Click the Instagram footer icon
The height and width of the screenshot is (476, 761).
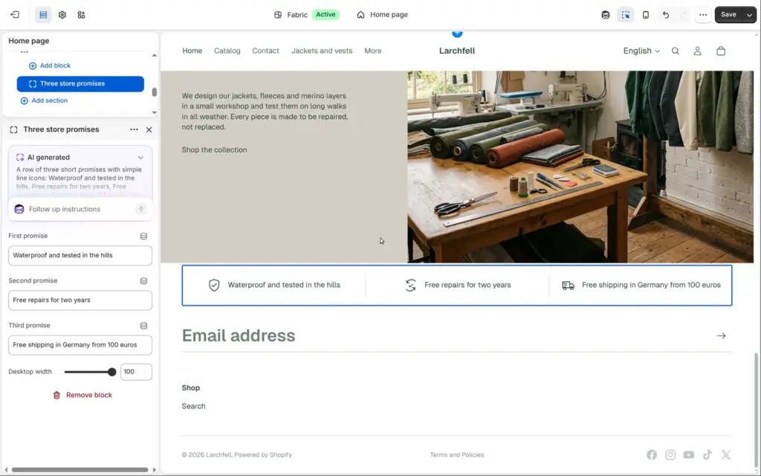pos(670,454)
